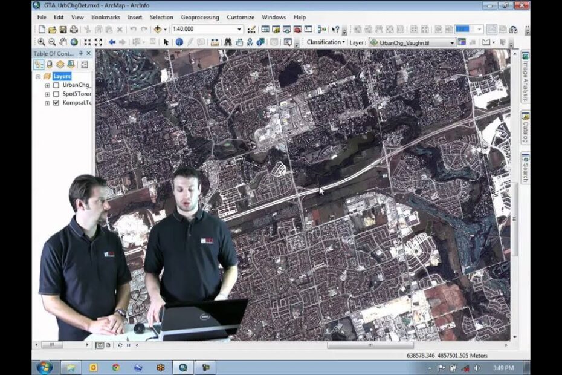This screenshot has width=562, height=375.
Task: Turn on the Spot5Toron layer
Action: (x=56, y=94)
